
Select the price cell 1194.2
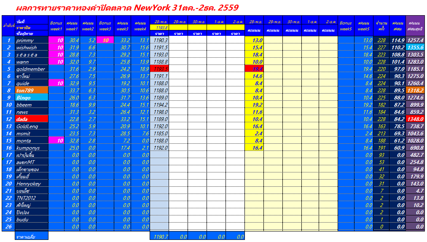[159, 105]
